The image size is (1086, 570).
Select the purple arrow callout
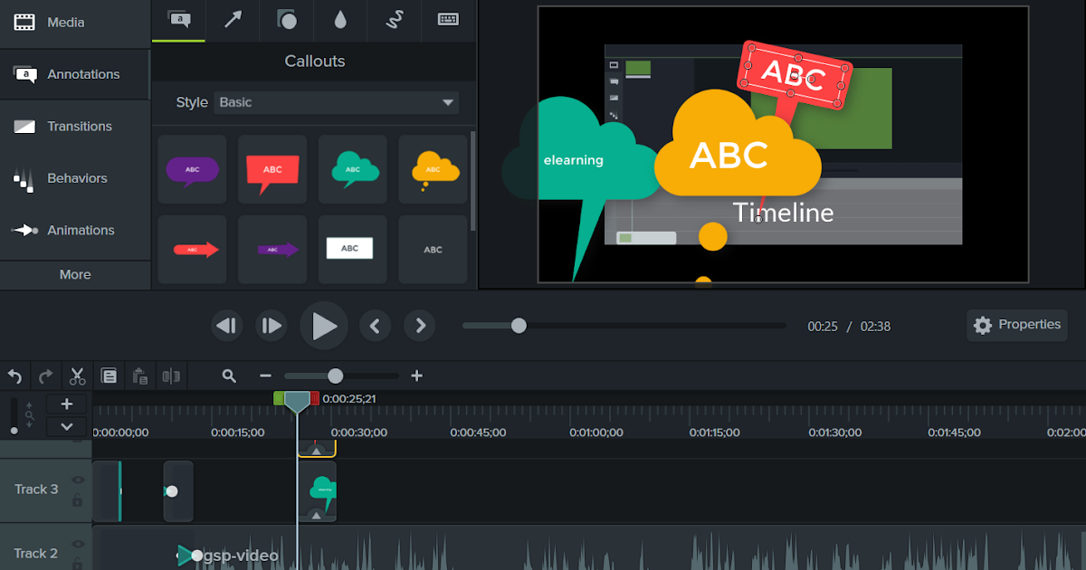tap(272, 249)
